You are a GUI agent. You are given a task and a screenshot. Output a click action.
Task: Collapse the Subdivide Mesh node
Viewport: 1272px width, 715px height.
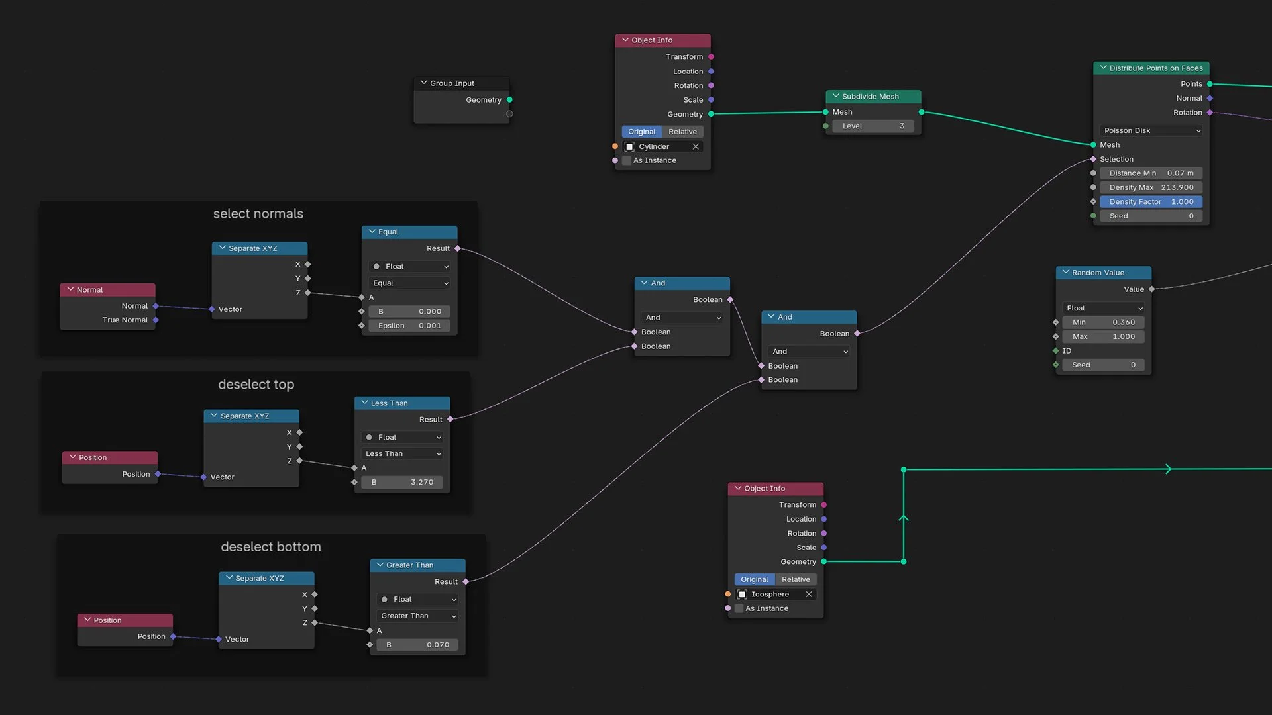pyautogui.click(x=835, y=96)
